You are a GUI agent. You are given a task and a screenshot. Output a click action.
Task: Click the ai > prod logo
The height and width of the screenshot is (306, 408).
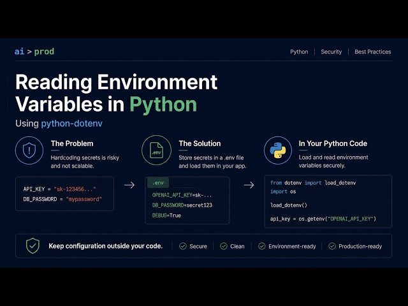34,52
